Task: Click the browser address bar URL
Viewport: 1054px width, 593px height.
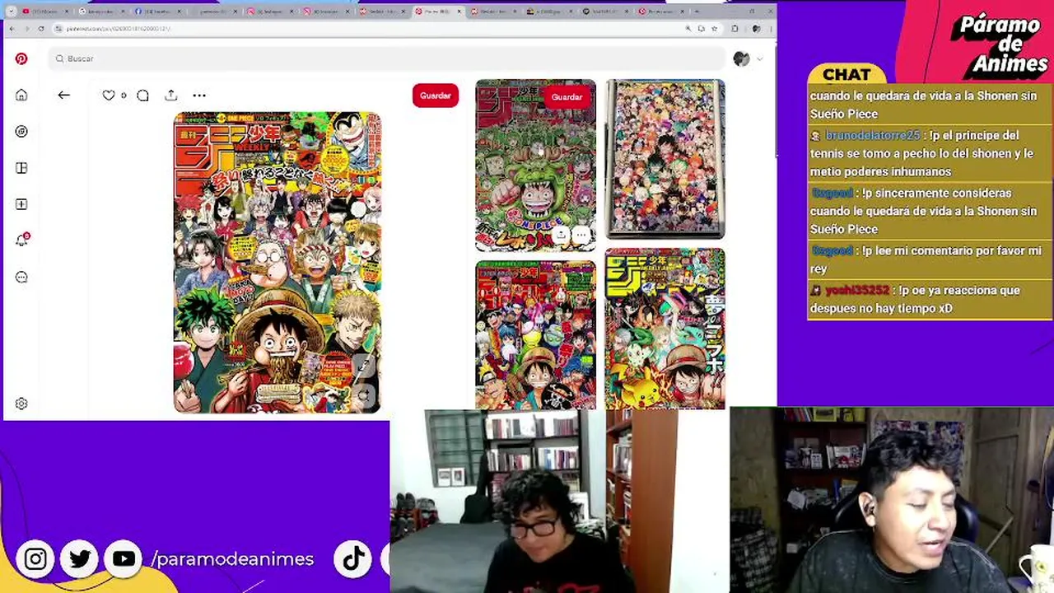Action: tap(119, 29)
